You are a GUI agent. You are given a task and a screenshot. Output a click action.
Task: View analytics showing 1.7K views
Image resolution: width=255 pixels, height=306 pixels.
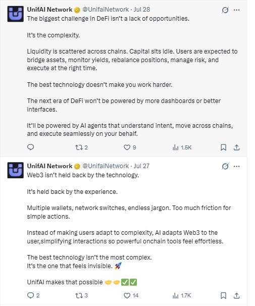(x=182, y=295)
